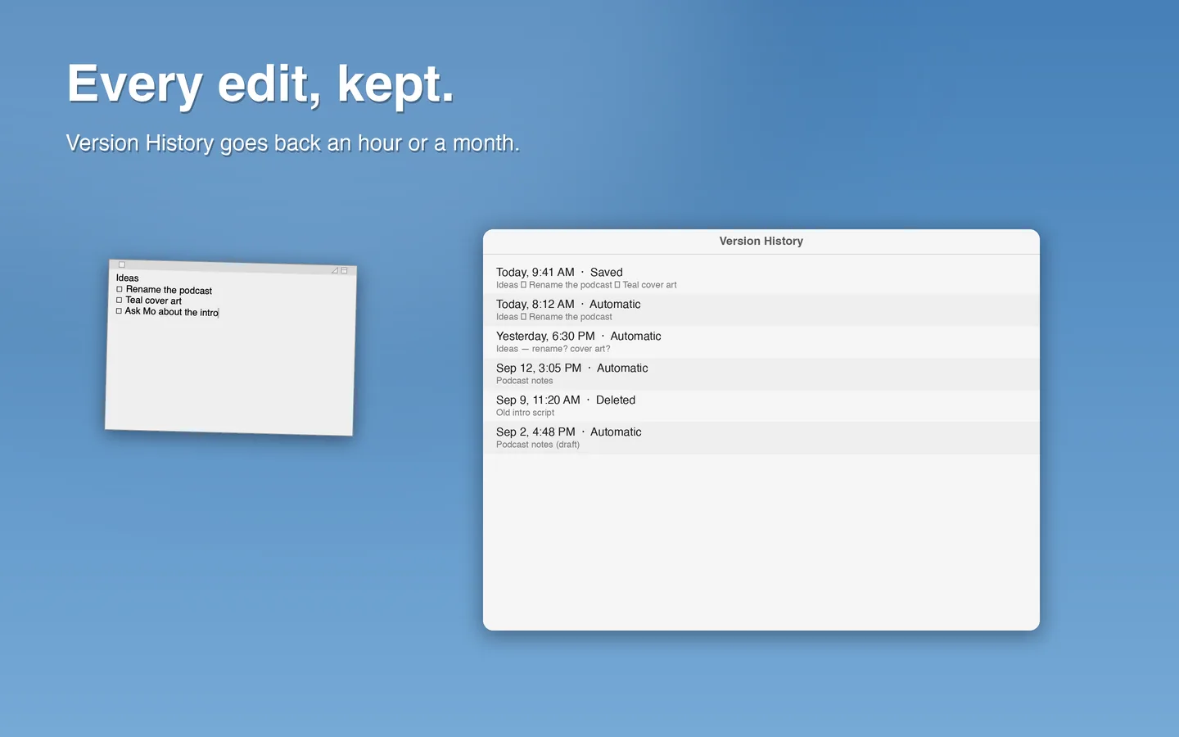Click the "Version History" window title
This screenshot has width=1179, height=737.
coord(761,241)
